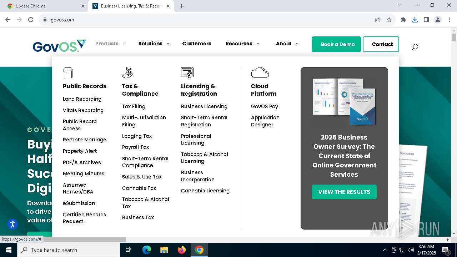
Task: Open the Tax Filing link
Action: coord(134,106)
